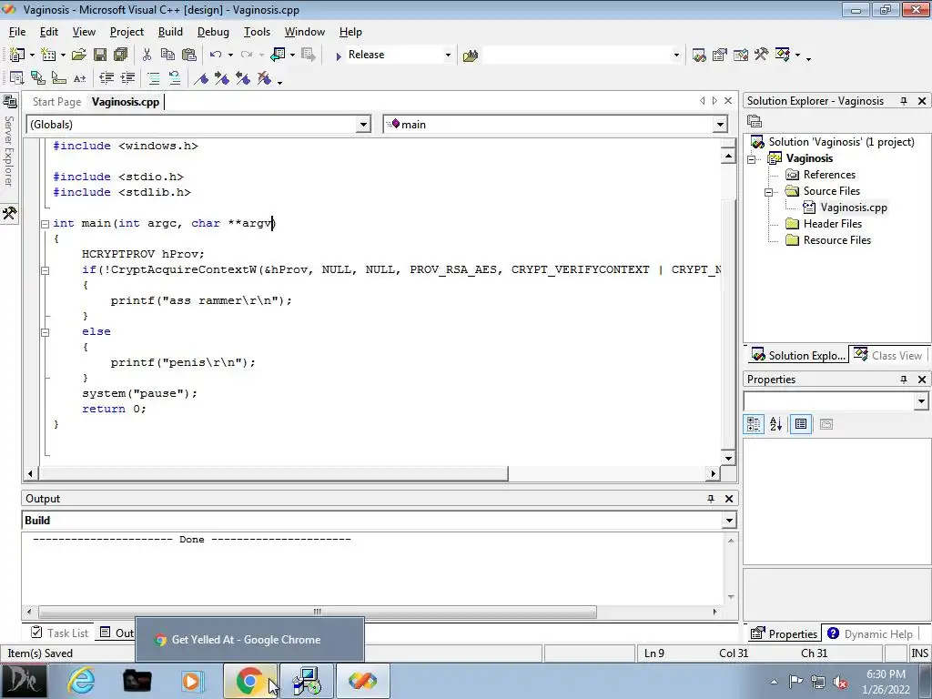Viewport: 932px width, 699px height.
Task: Open the Project menu
Action: pyautogui.click(x=127, y=32)
